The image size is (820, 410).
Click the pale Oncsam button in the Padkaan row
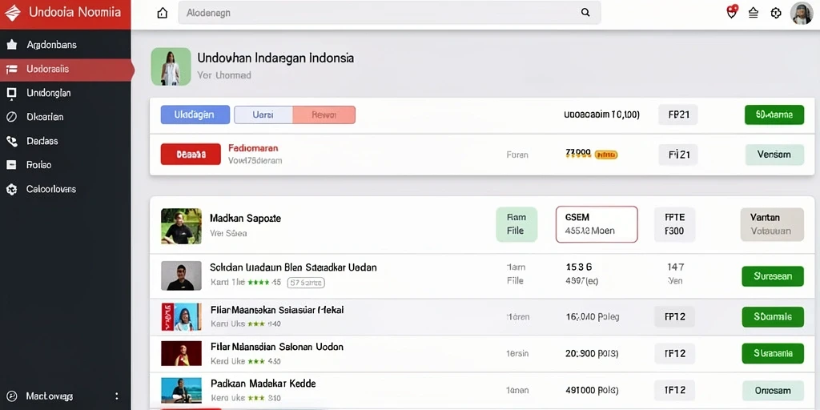pyautogui.click(x=773, y=391)
